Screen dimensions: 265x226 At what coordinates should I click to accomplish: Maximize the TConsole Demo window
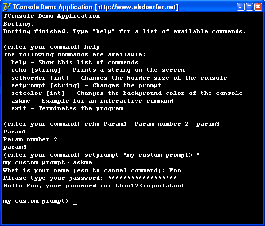(x=249, y=7)
